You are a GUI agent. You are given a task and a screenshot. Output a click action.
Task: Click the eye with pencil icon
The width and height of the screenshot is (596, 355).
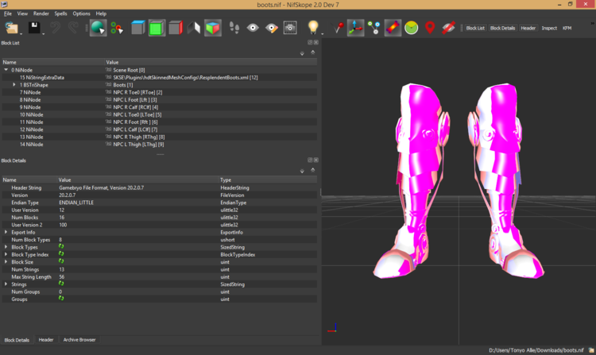tap(272, 28)
